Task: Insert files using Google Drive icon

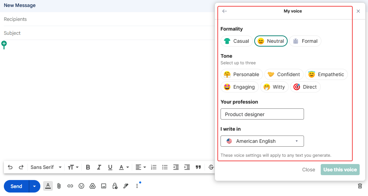Action: pos(93,186)
